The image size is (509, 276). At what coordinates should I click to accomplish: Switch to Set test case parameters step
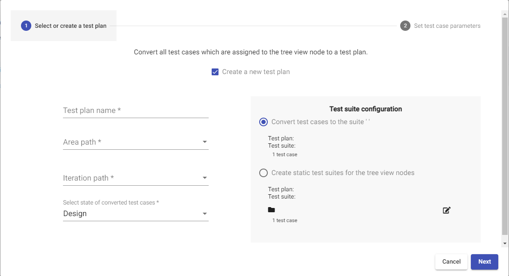(447, 26)
